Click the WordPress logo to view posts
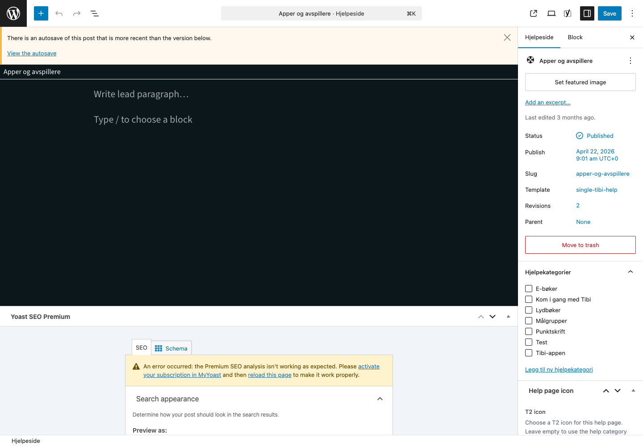 click(x=13, y=13)
